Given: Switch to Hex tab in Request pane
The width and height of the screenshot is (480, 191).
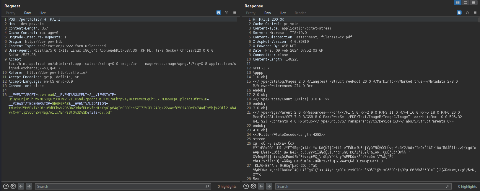Looking at the screenshot, I should click(43, 13).
